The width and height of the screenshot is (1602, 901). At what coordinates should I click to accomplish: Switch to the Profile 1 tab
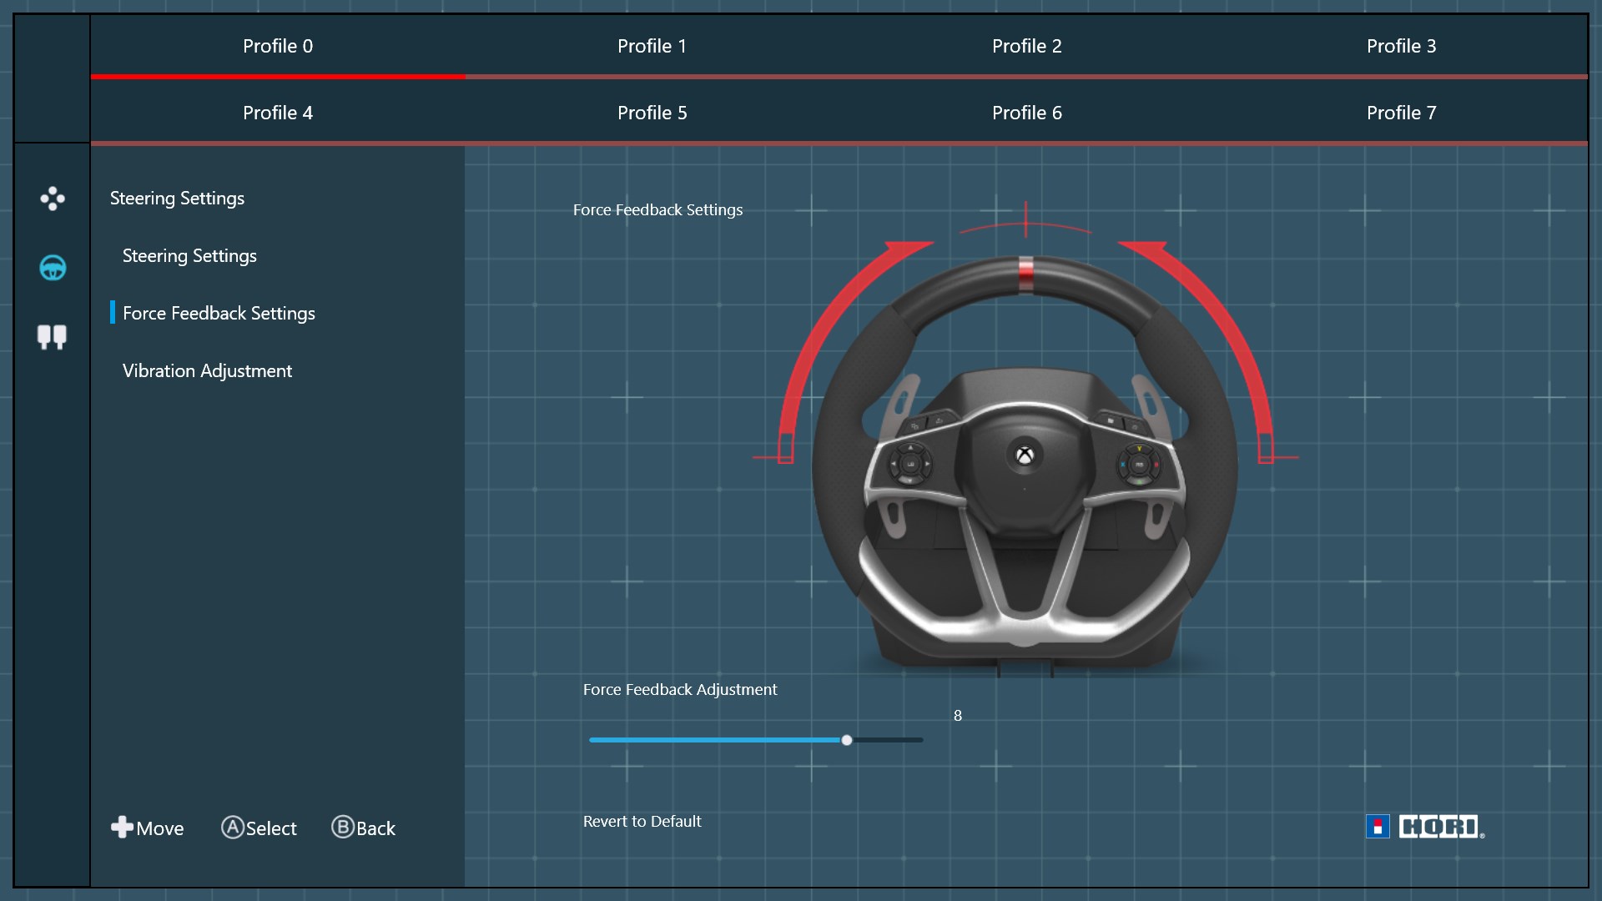point(652,46)
